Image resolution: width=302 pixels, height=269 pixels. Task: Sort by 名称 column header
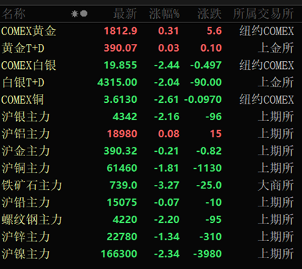tap(14, 14)
